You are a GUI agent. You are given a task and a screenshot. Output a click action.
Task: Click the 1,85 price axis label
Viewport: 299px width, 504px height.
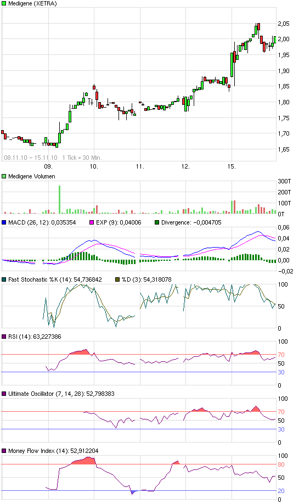[284, 86]
